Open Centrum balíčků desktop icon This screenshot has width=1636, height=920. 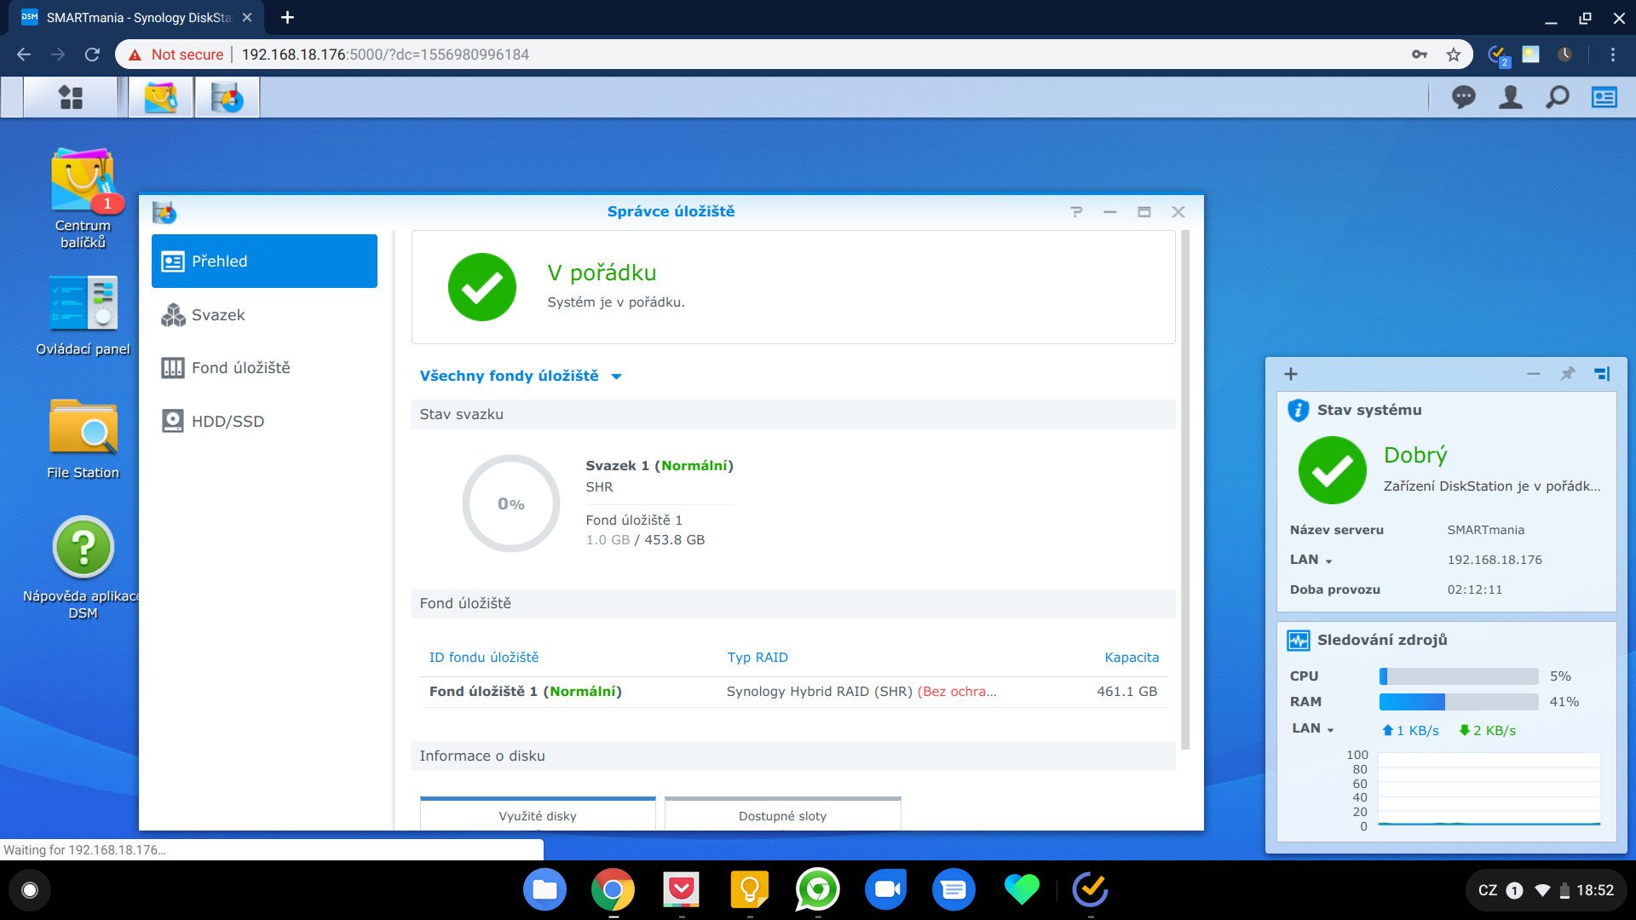click(x=83, y=198)
